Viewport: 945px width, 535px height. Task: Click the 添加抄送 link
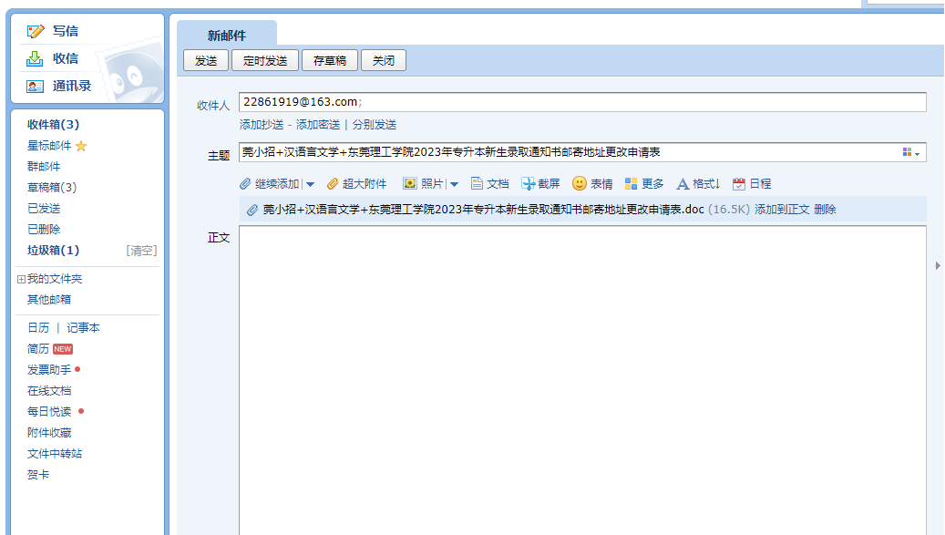tap(262, 125)
